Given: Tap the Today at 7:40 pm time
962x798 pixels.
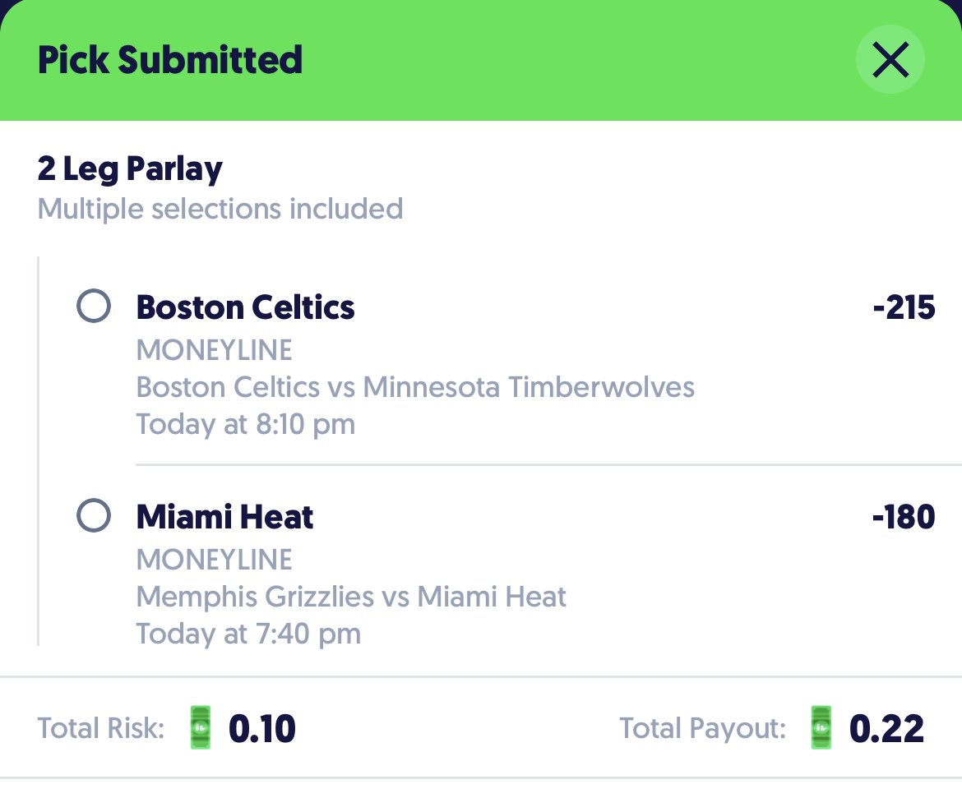Looking at the screenshot, I should (x=248, y=634).
